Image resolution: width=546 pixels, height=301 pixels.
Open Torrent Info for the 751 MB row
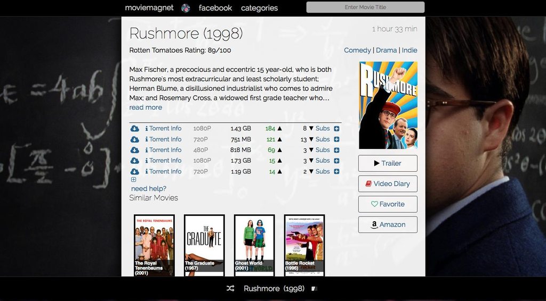coord(163,139)
